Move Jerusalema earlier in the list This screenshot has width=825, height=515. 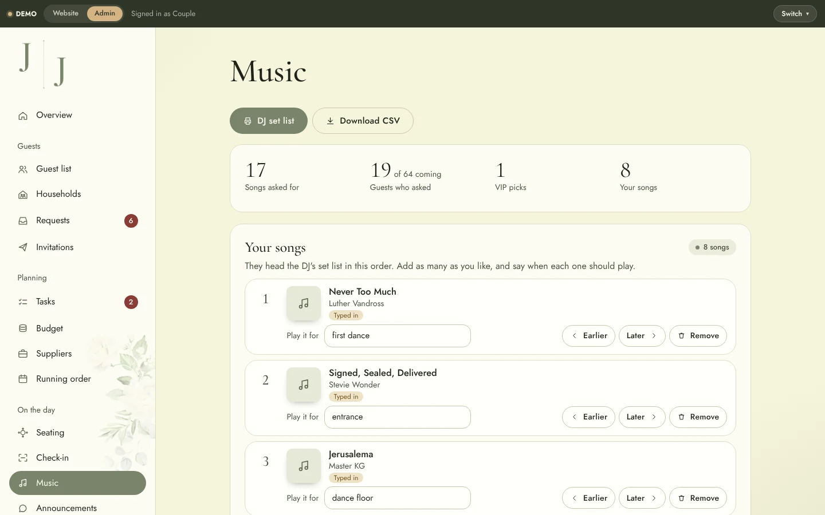pyautogui.click(x=588, y=498)
